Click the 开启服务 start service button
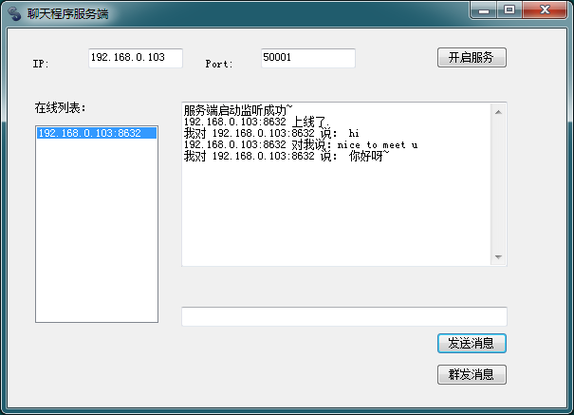The image size is (574, 415). tap(472, 58)
